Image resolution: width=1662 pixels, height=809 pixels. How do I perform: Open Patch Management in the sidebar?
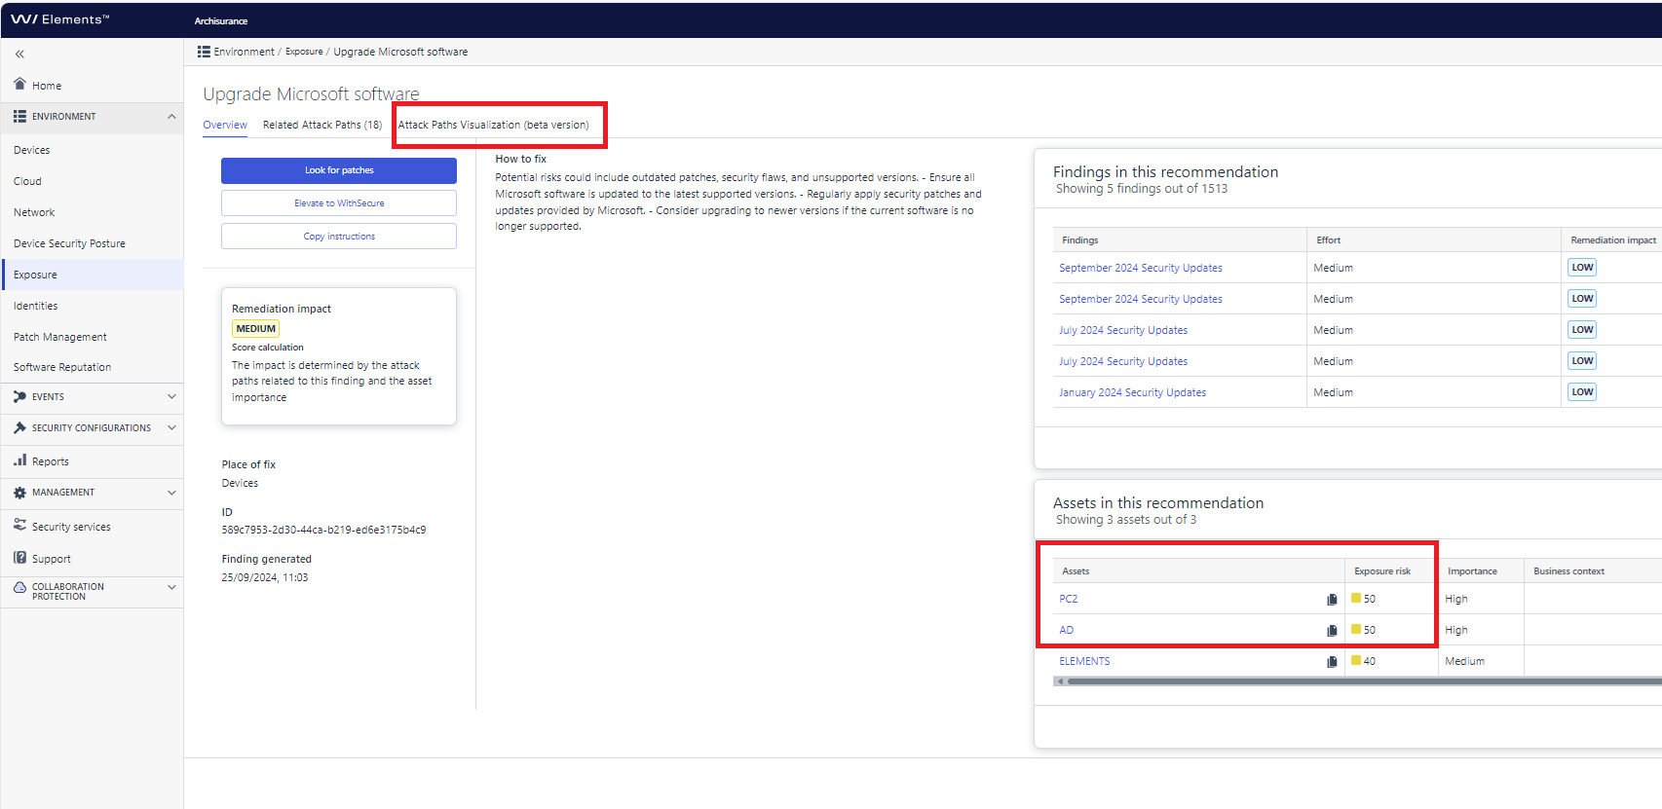60,337
